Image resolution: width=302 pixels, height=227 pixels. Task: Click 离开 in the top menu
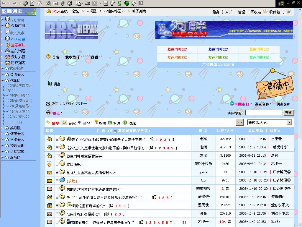(x=229, y=12)
